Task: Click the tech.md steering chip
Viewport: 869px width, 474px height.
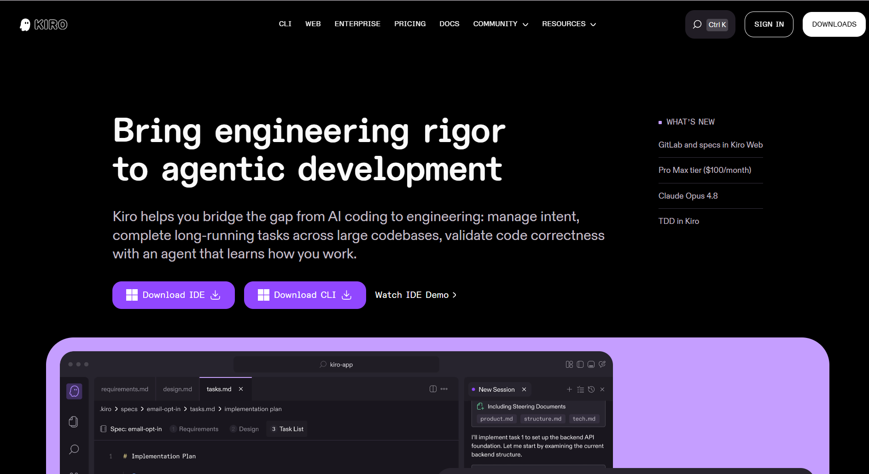Action: tap(584, 419)
